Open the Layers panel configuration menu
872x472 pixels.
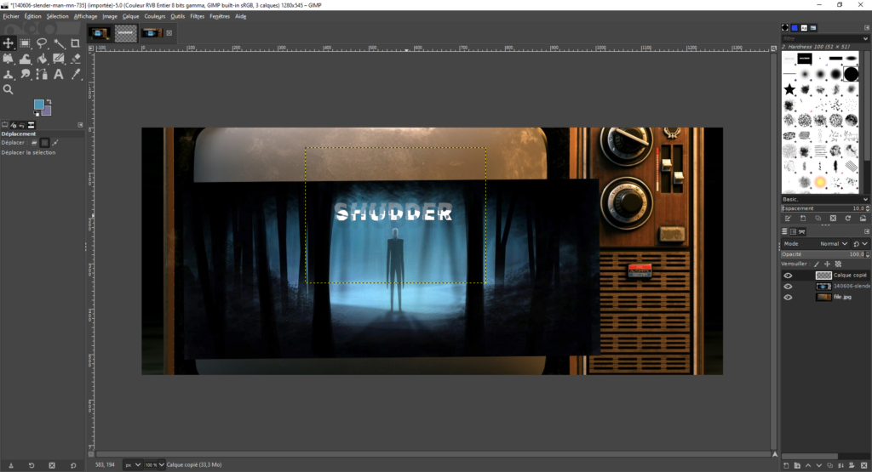pos(866,231)
